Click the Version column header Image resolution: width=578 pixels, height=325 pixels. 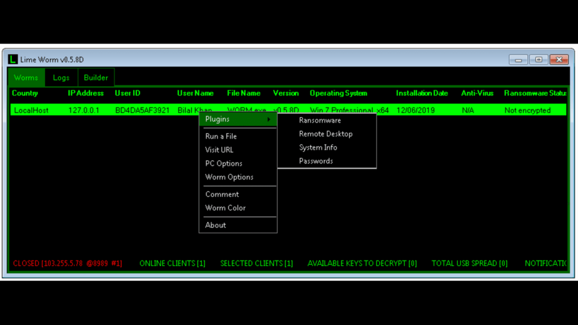[286, 93]
